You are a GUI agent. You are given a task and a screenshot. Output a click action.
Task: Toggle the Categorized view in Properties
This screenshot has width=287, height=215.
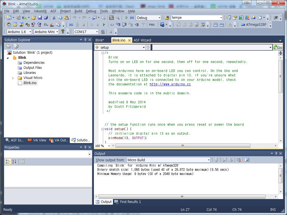(x=8, y=161)
